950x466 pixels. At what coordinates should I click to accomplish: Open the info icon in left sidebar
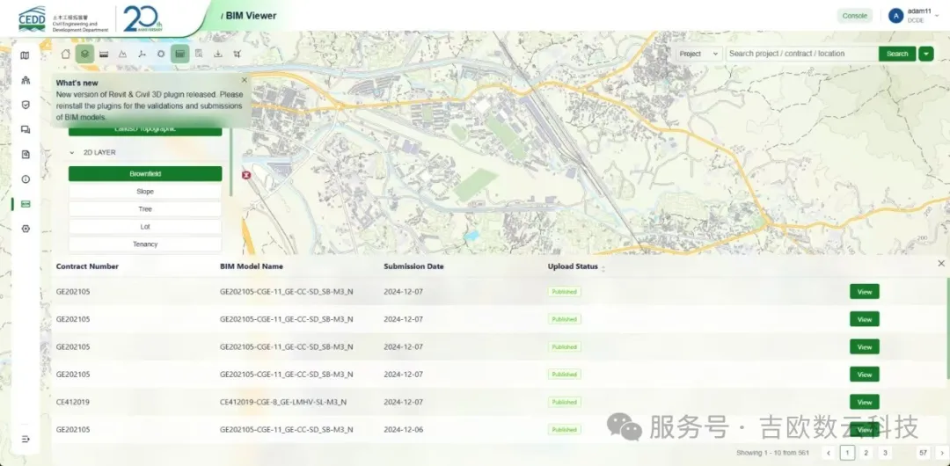coord(26,179)
